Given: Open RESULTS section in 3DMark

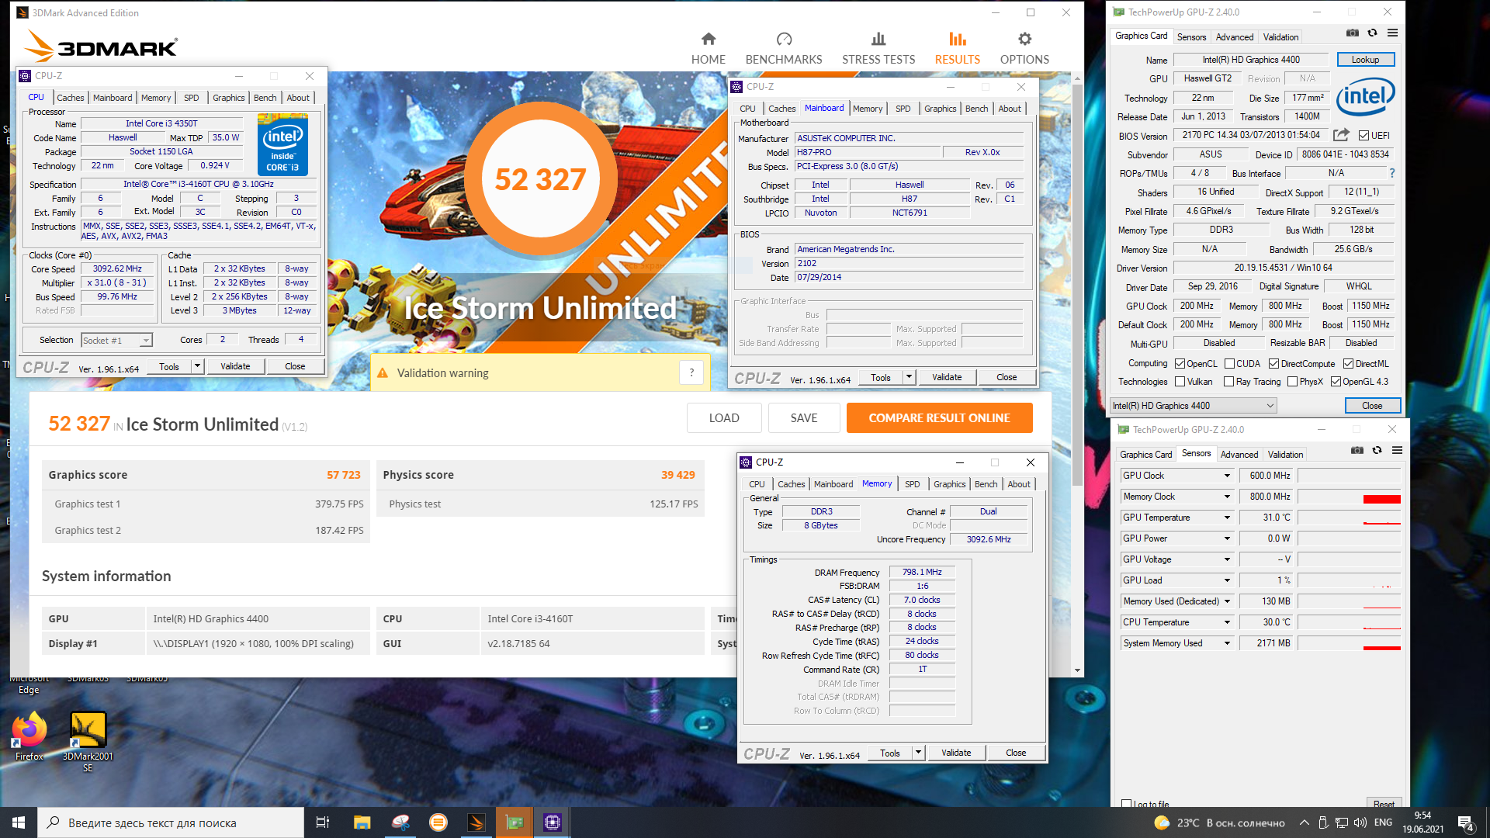Looking at the screenshot, I should click(x=957, y=48).
